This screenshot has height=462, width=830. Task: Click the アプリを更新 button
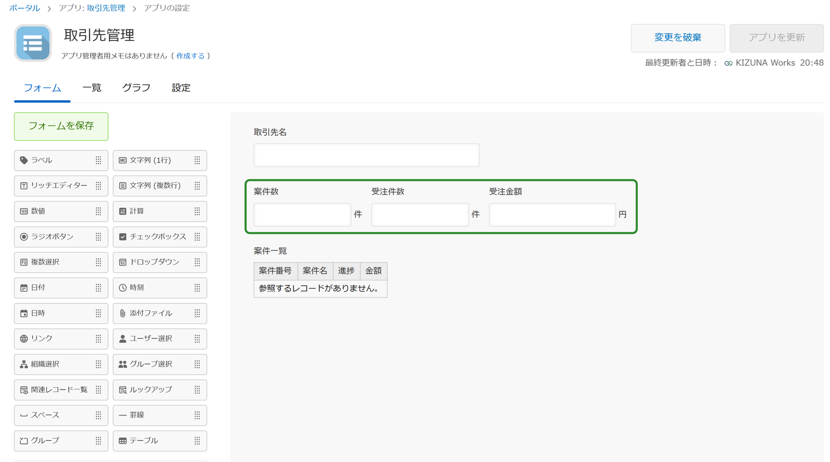pos(777,38)
